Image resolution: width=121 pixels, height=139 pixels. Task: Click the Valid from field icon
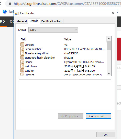point(22,66)
